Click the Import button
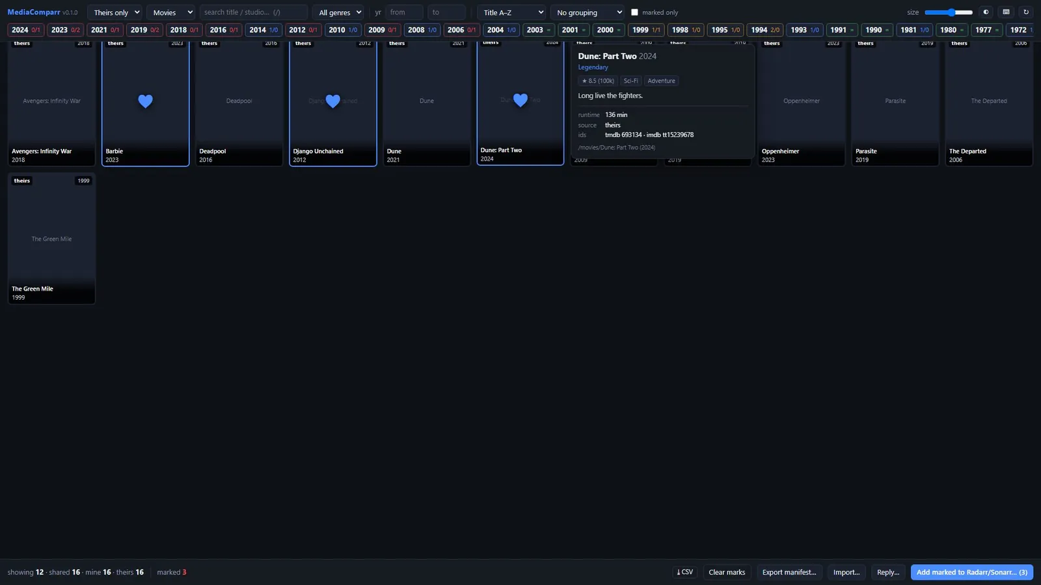This screenshot has width=1041, height=585. pos(846,572)
